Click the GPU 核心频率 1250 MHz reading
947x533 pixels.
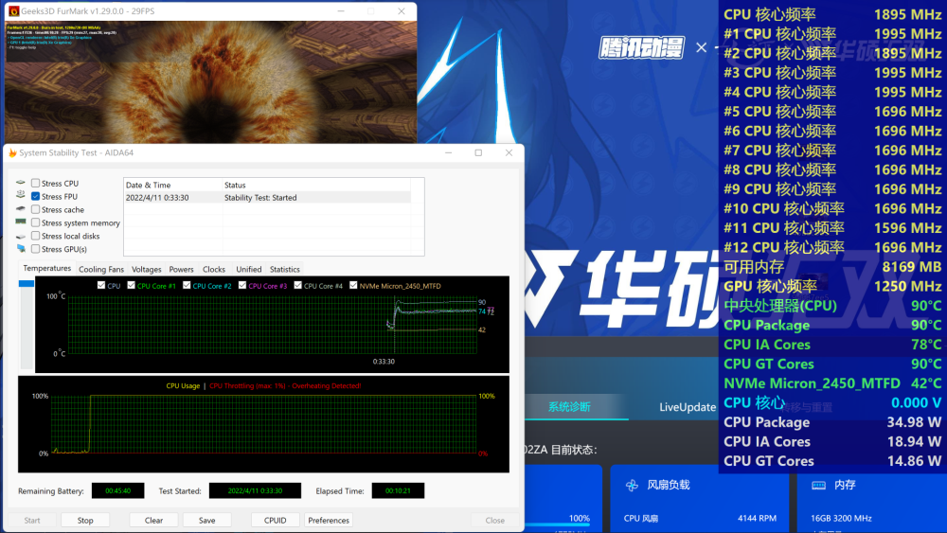(x=832, y=286)
